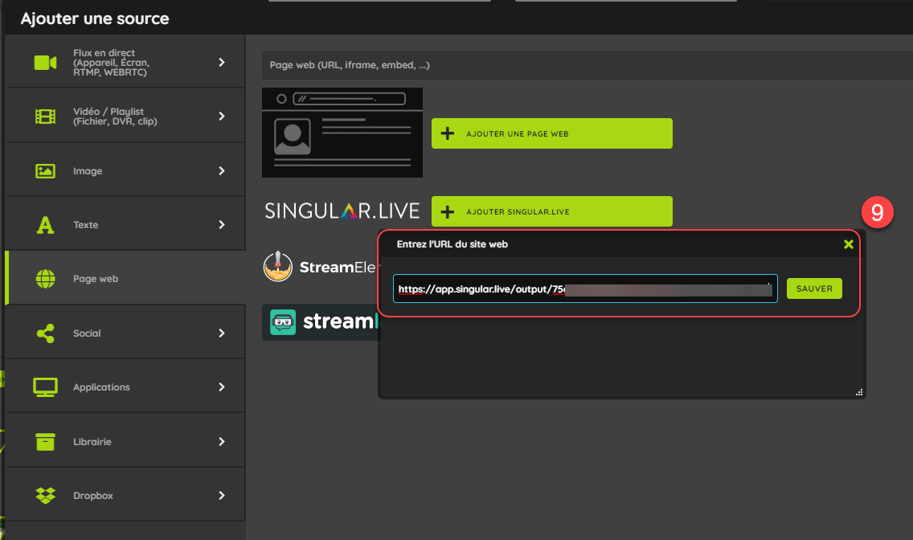Click the Singular.Live logo
This screenshot has width=913, height=540.
tap(342, 211)
